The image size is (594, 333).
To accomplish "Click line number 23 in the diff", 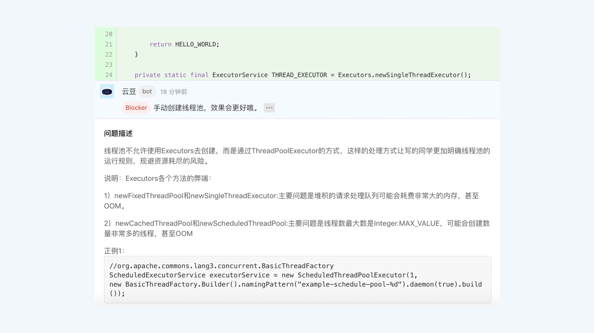I will pyautogui.click(x=109, y=65).
